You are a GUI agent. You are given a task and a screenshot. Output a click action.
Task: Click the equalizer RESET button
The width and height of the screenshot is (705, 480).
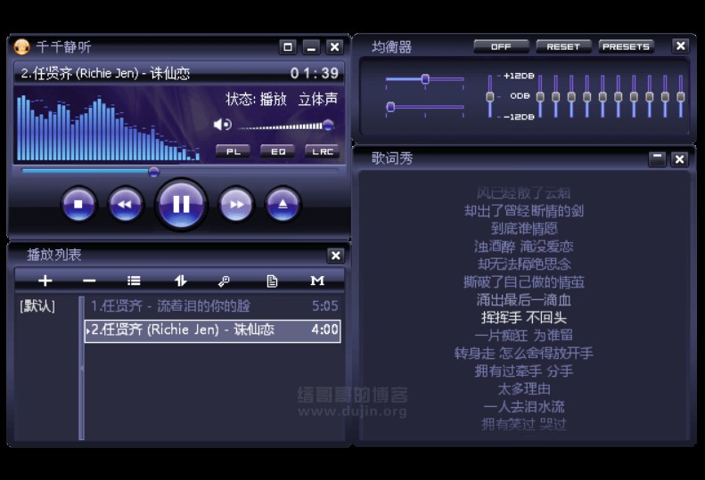563,46
